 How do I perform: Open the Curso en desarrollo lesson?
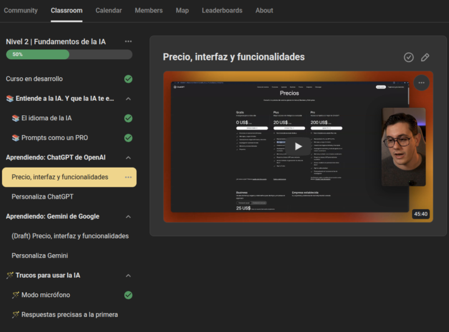tap(34, 79)
